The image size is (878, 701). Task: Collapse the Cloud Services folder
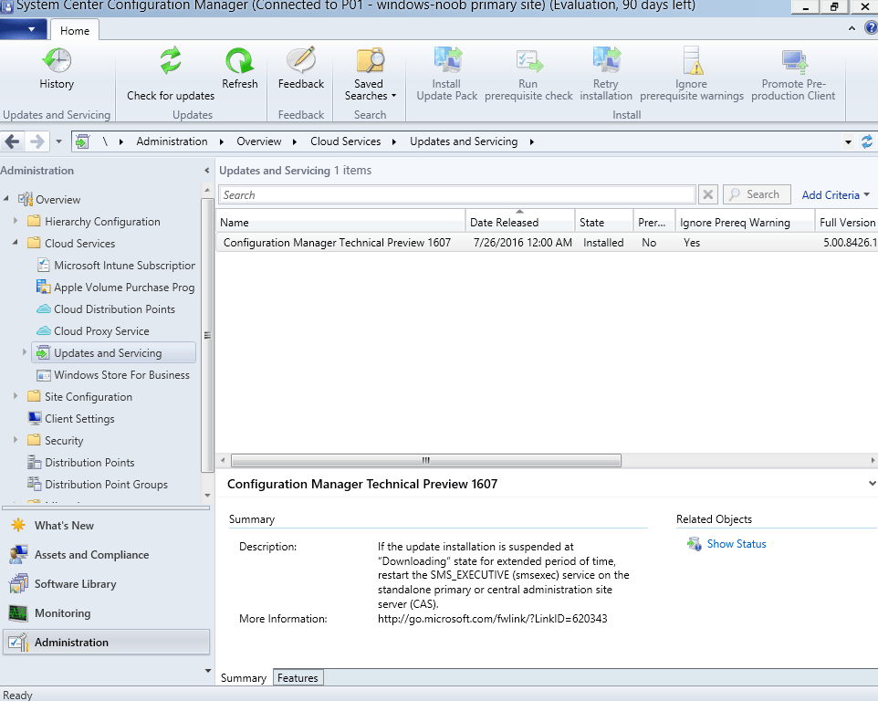point(16,243)
